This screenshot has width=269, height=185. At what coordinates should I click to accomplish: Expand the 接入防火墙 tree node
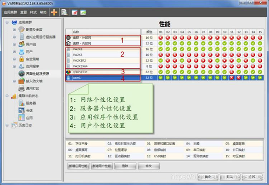[x=14, y=81]
